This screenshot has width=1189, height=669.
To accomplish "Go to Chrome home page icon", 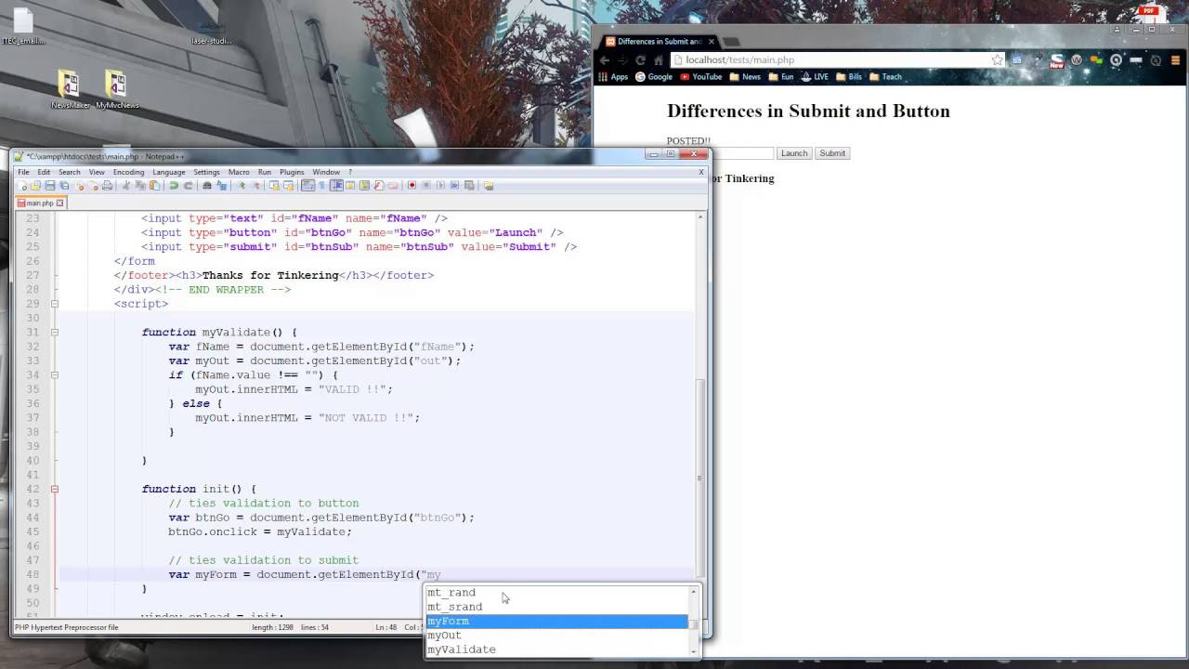I will point(659,59).
